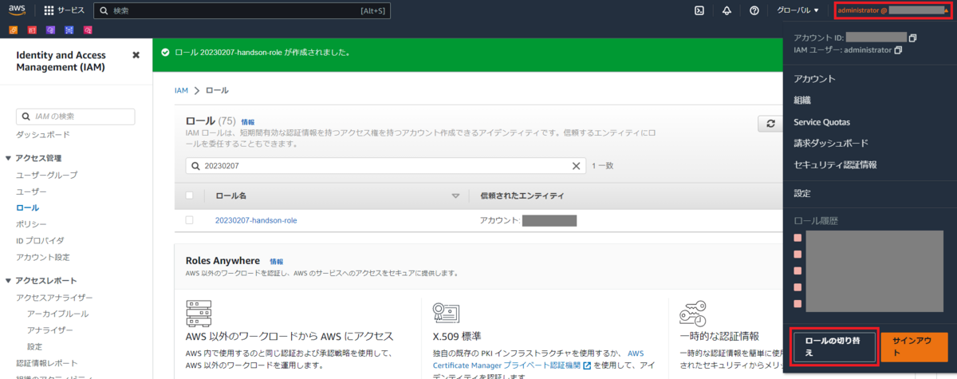Open 請求ダッシュボード from the account menu
The height and width of the screenshot is (379, 957).
pos(831,144)
